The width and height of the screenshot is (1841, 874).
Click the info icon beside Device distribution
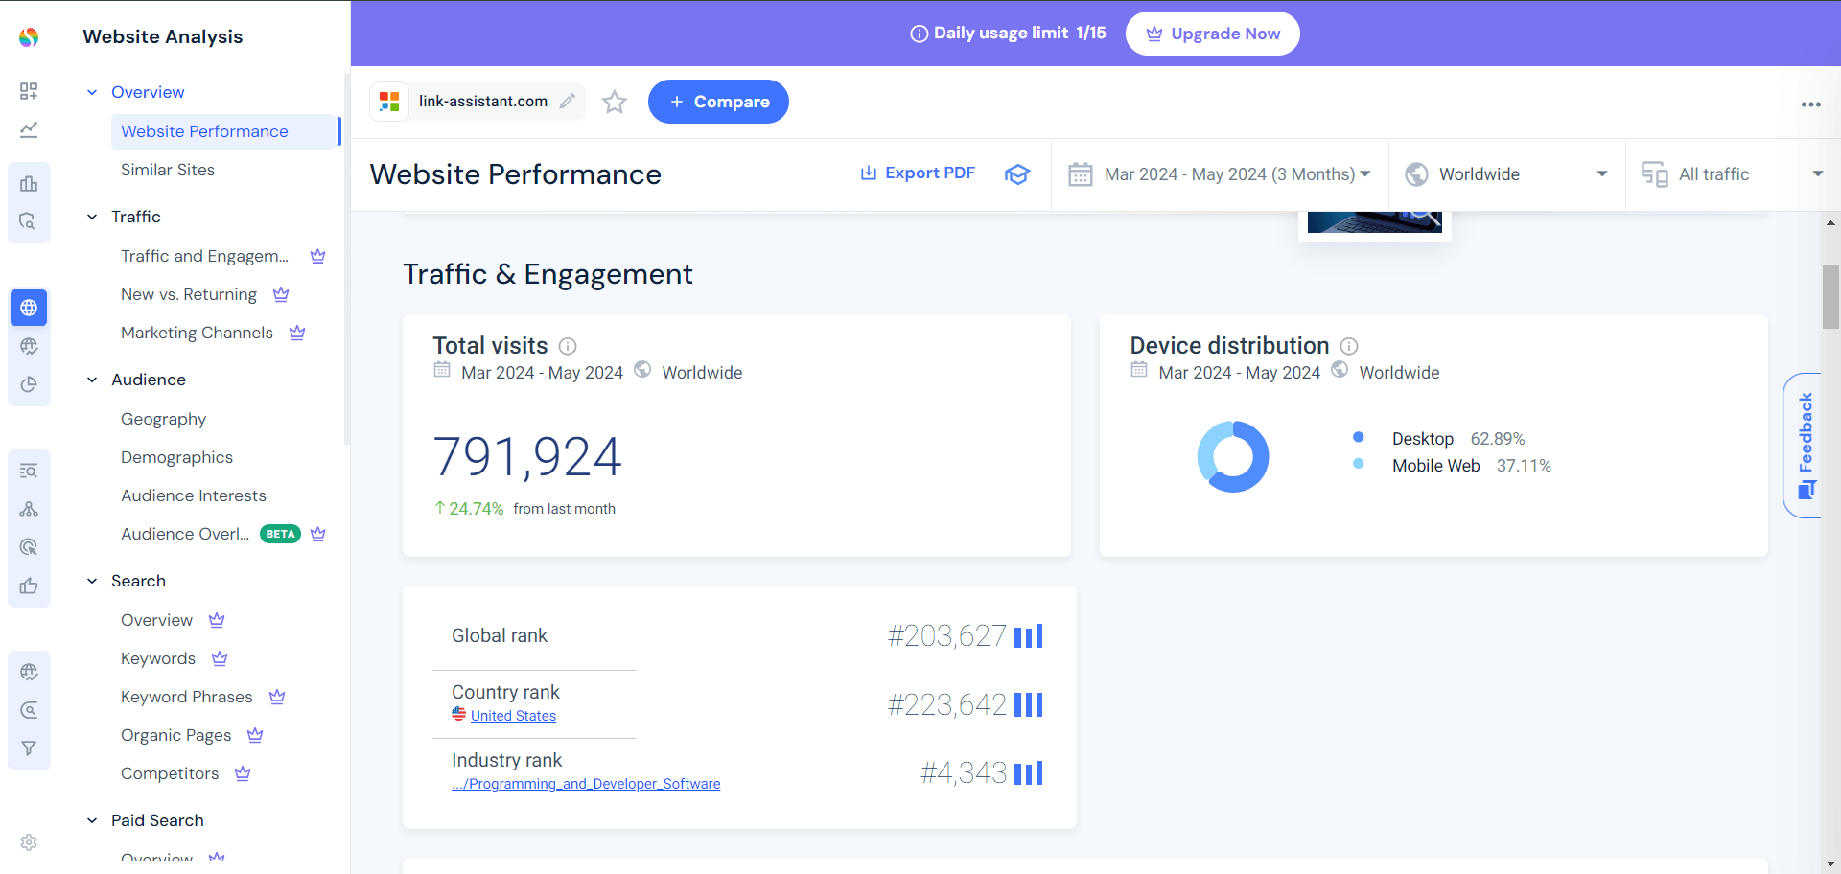pos(1348,346)
